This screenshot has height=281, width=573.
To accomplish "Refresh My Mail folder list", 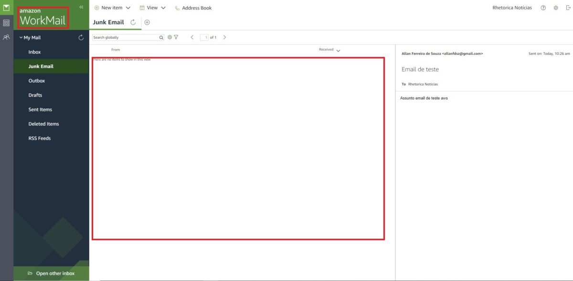I will pos(81,38).
